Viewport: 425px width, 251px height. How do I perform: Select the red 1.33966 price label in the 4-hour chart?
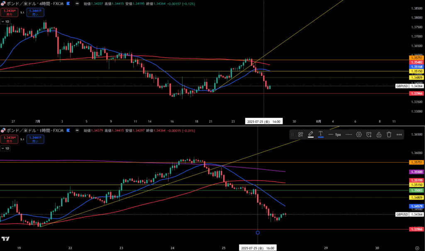coord(416,93)
